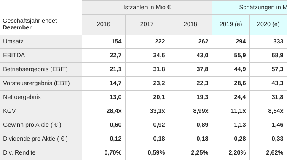287x160 pixels.
Task: Click the Istzahlen in Mio € heading
Action: pos(147,7)
